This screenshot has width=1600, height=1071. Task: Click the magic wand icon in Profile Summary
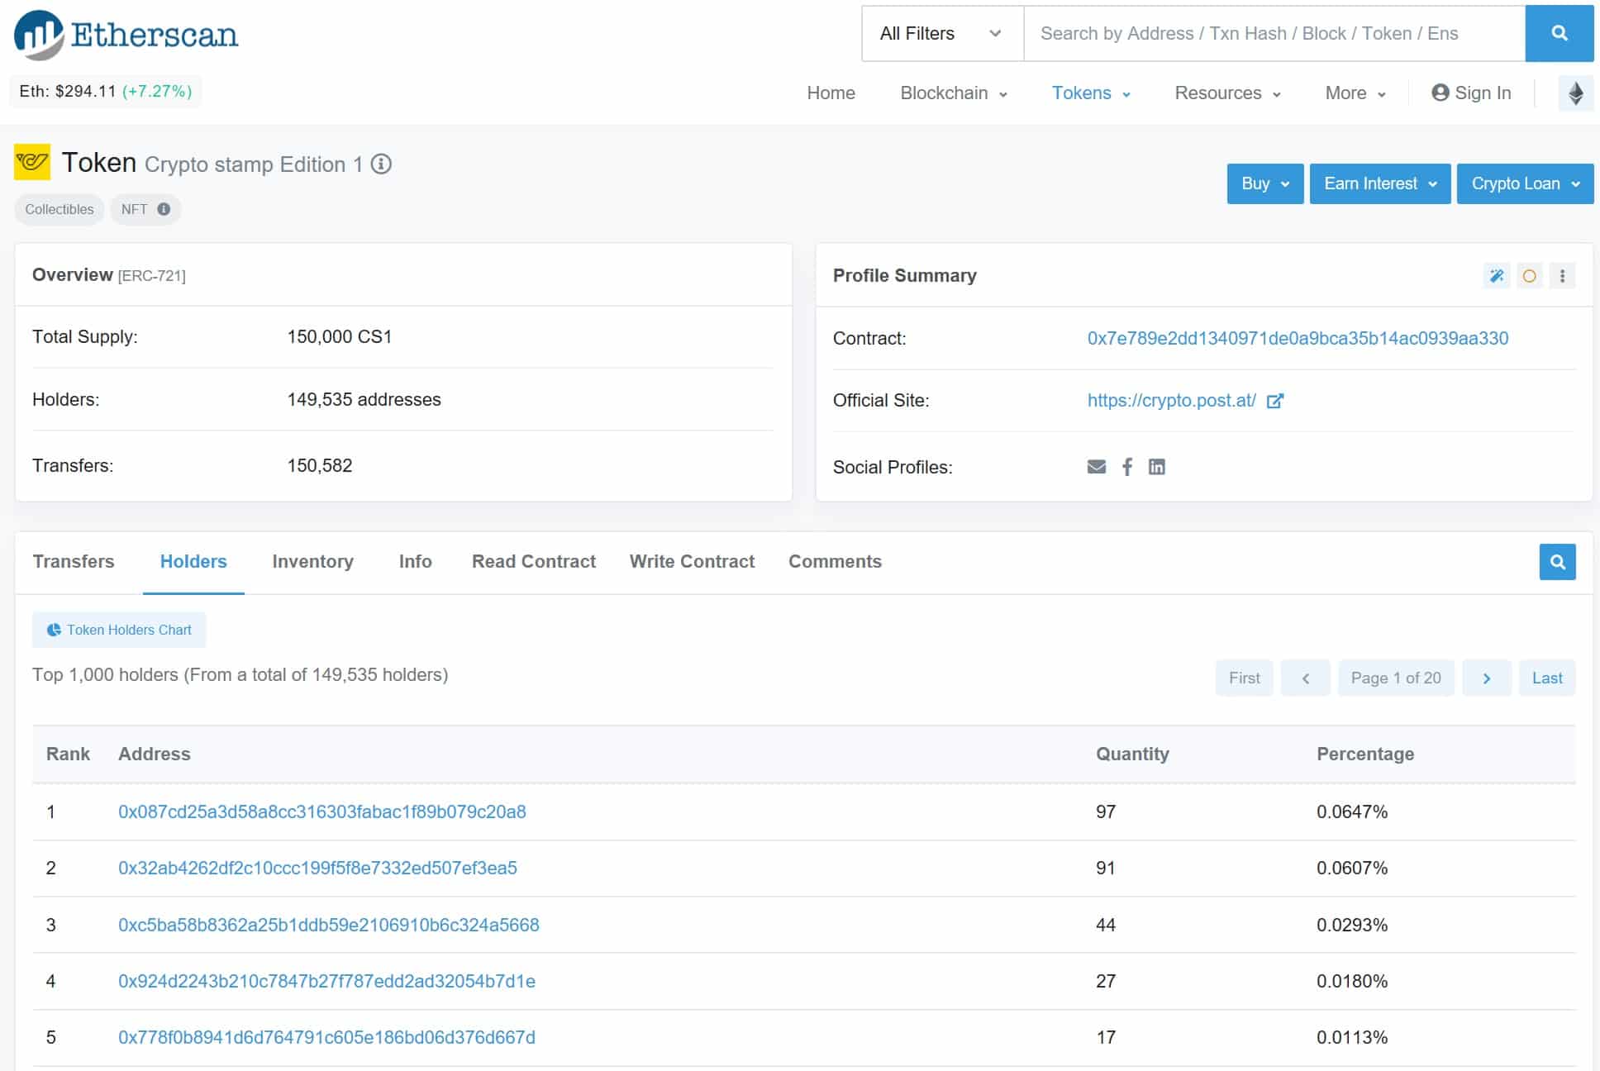tap(1497, 276)
